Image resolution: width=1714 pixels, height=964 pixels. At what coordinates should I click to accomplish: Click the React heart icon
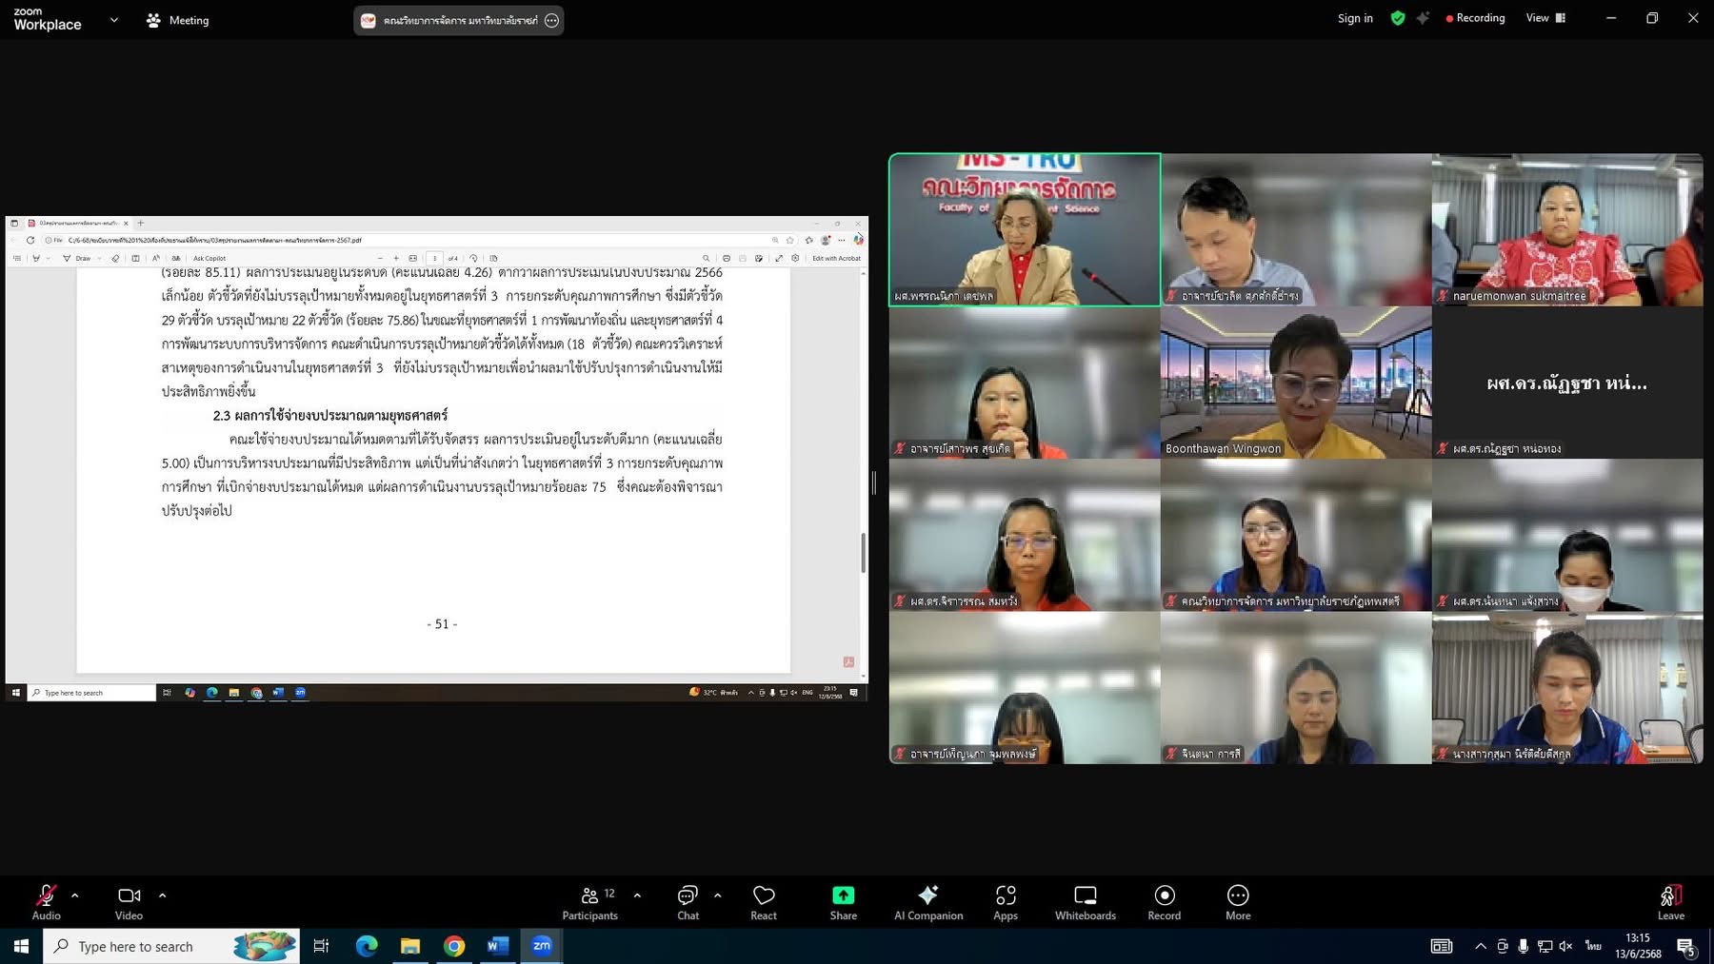(x=764, y=902)
